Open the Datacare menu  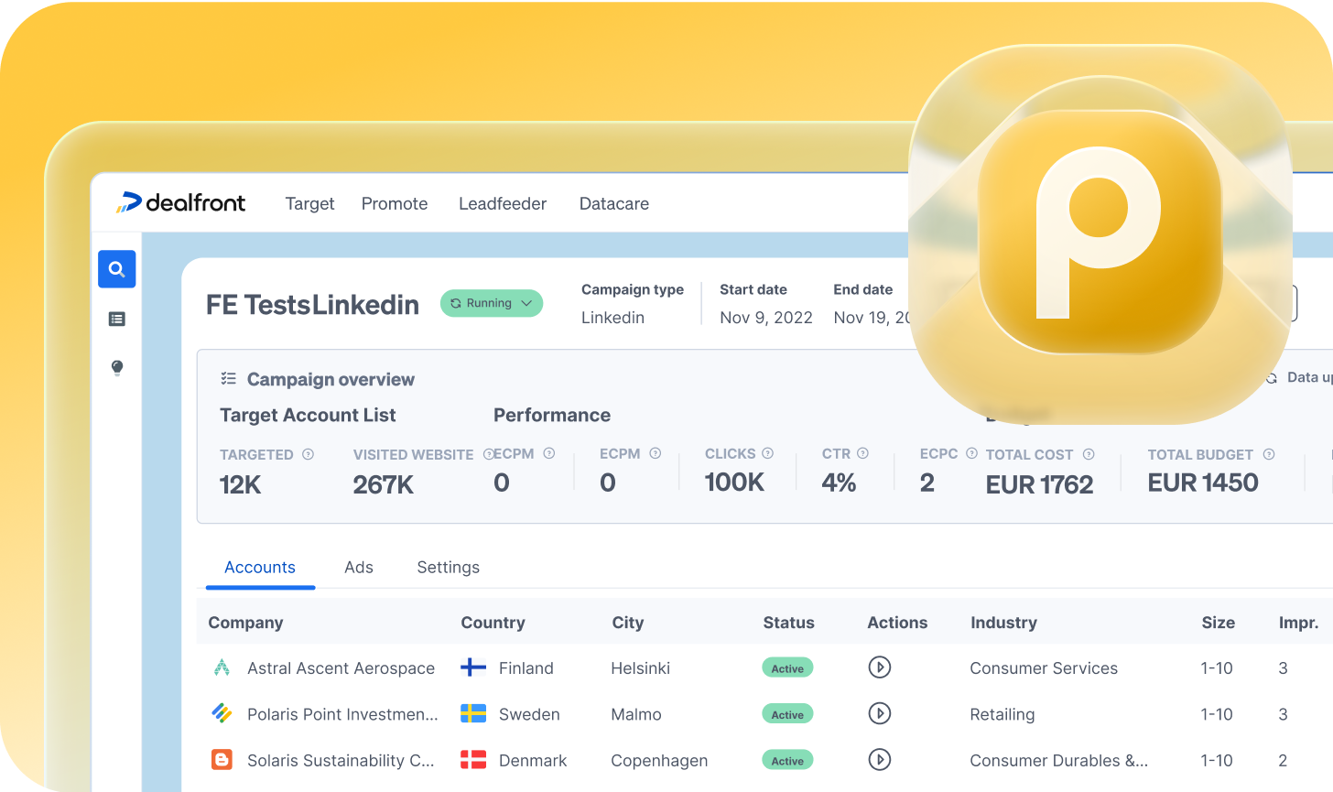[x=614, y=203]
